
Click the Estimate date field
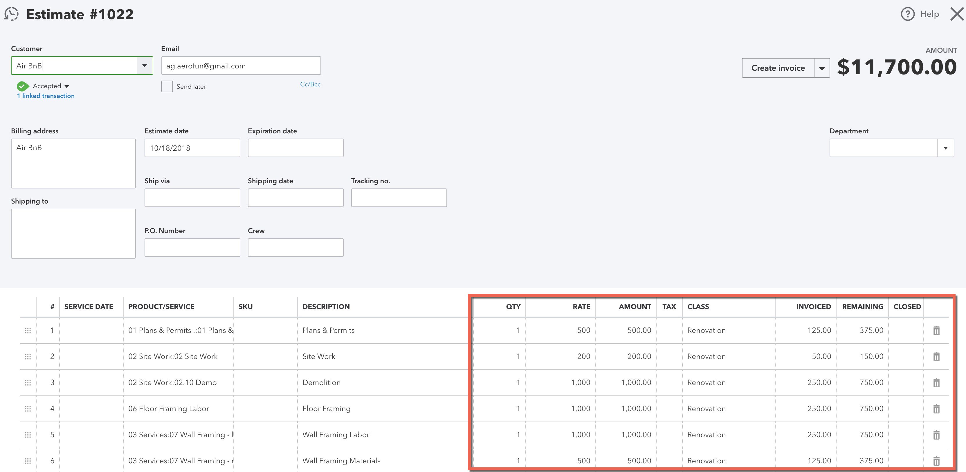tap(192, 148)
